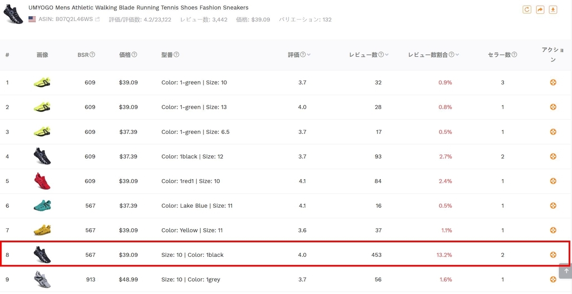Click the share arrow icon at top right
The image size is (572, 294).
[540, 10]
